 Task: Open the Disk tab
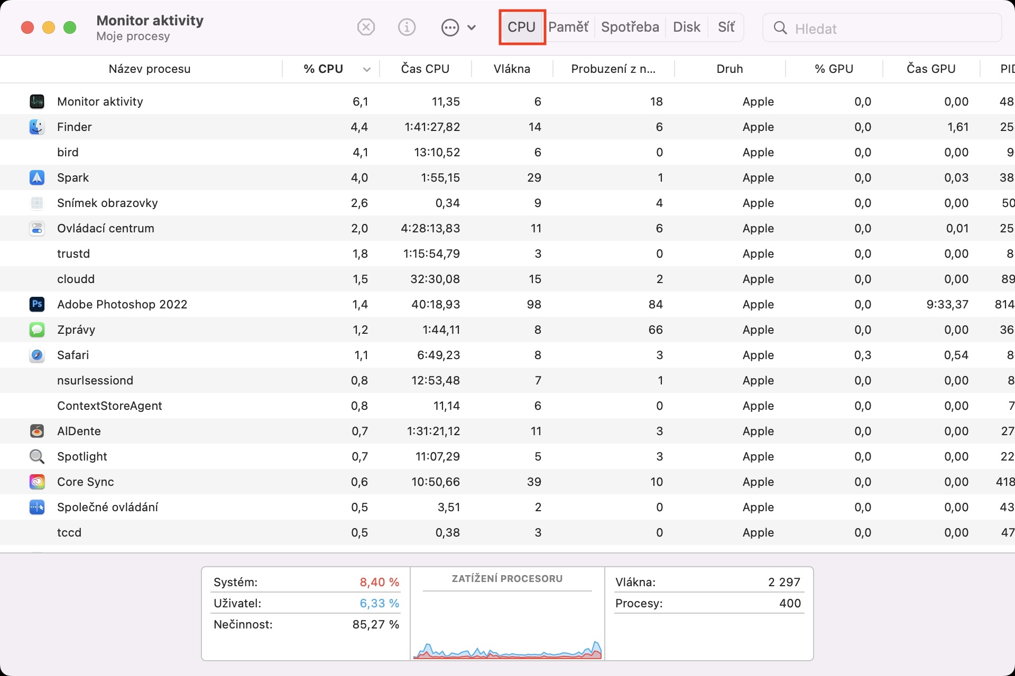tap(686, 27)
